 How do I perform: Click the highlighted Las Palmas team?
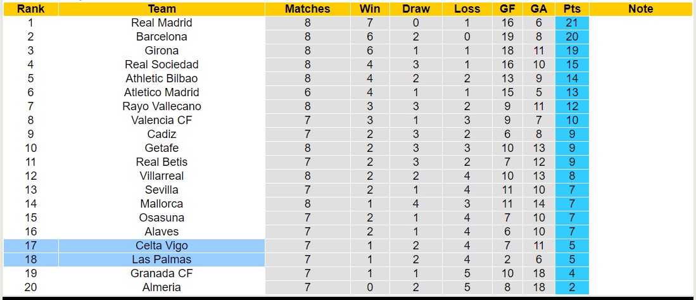161,259
